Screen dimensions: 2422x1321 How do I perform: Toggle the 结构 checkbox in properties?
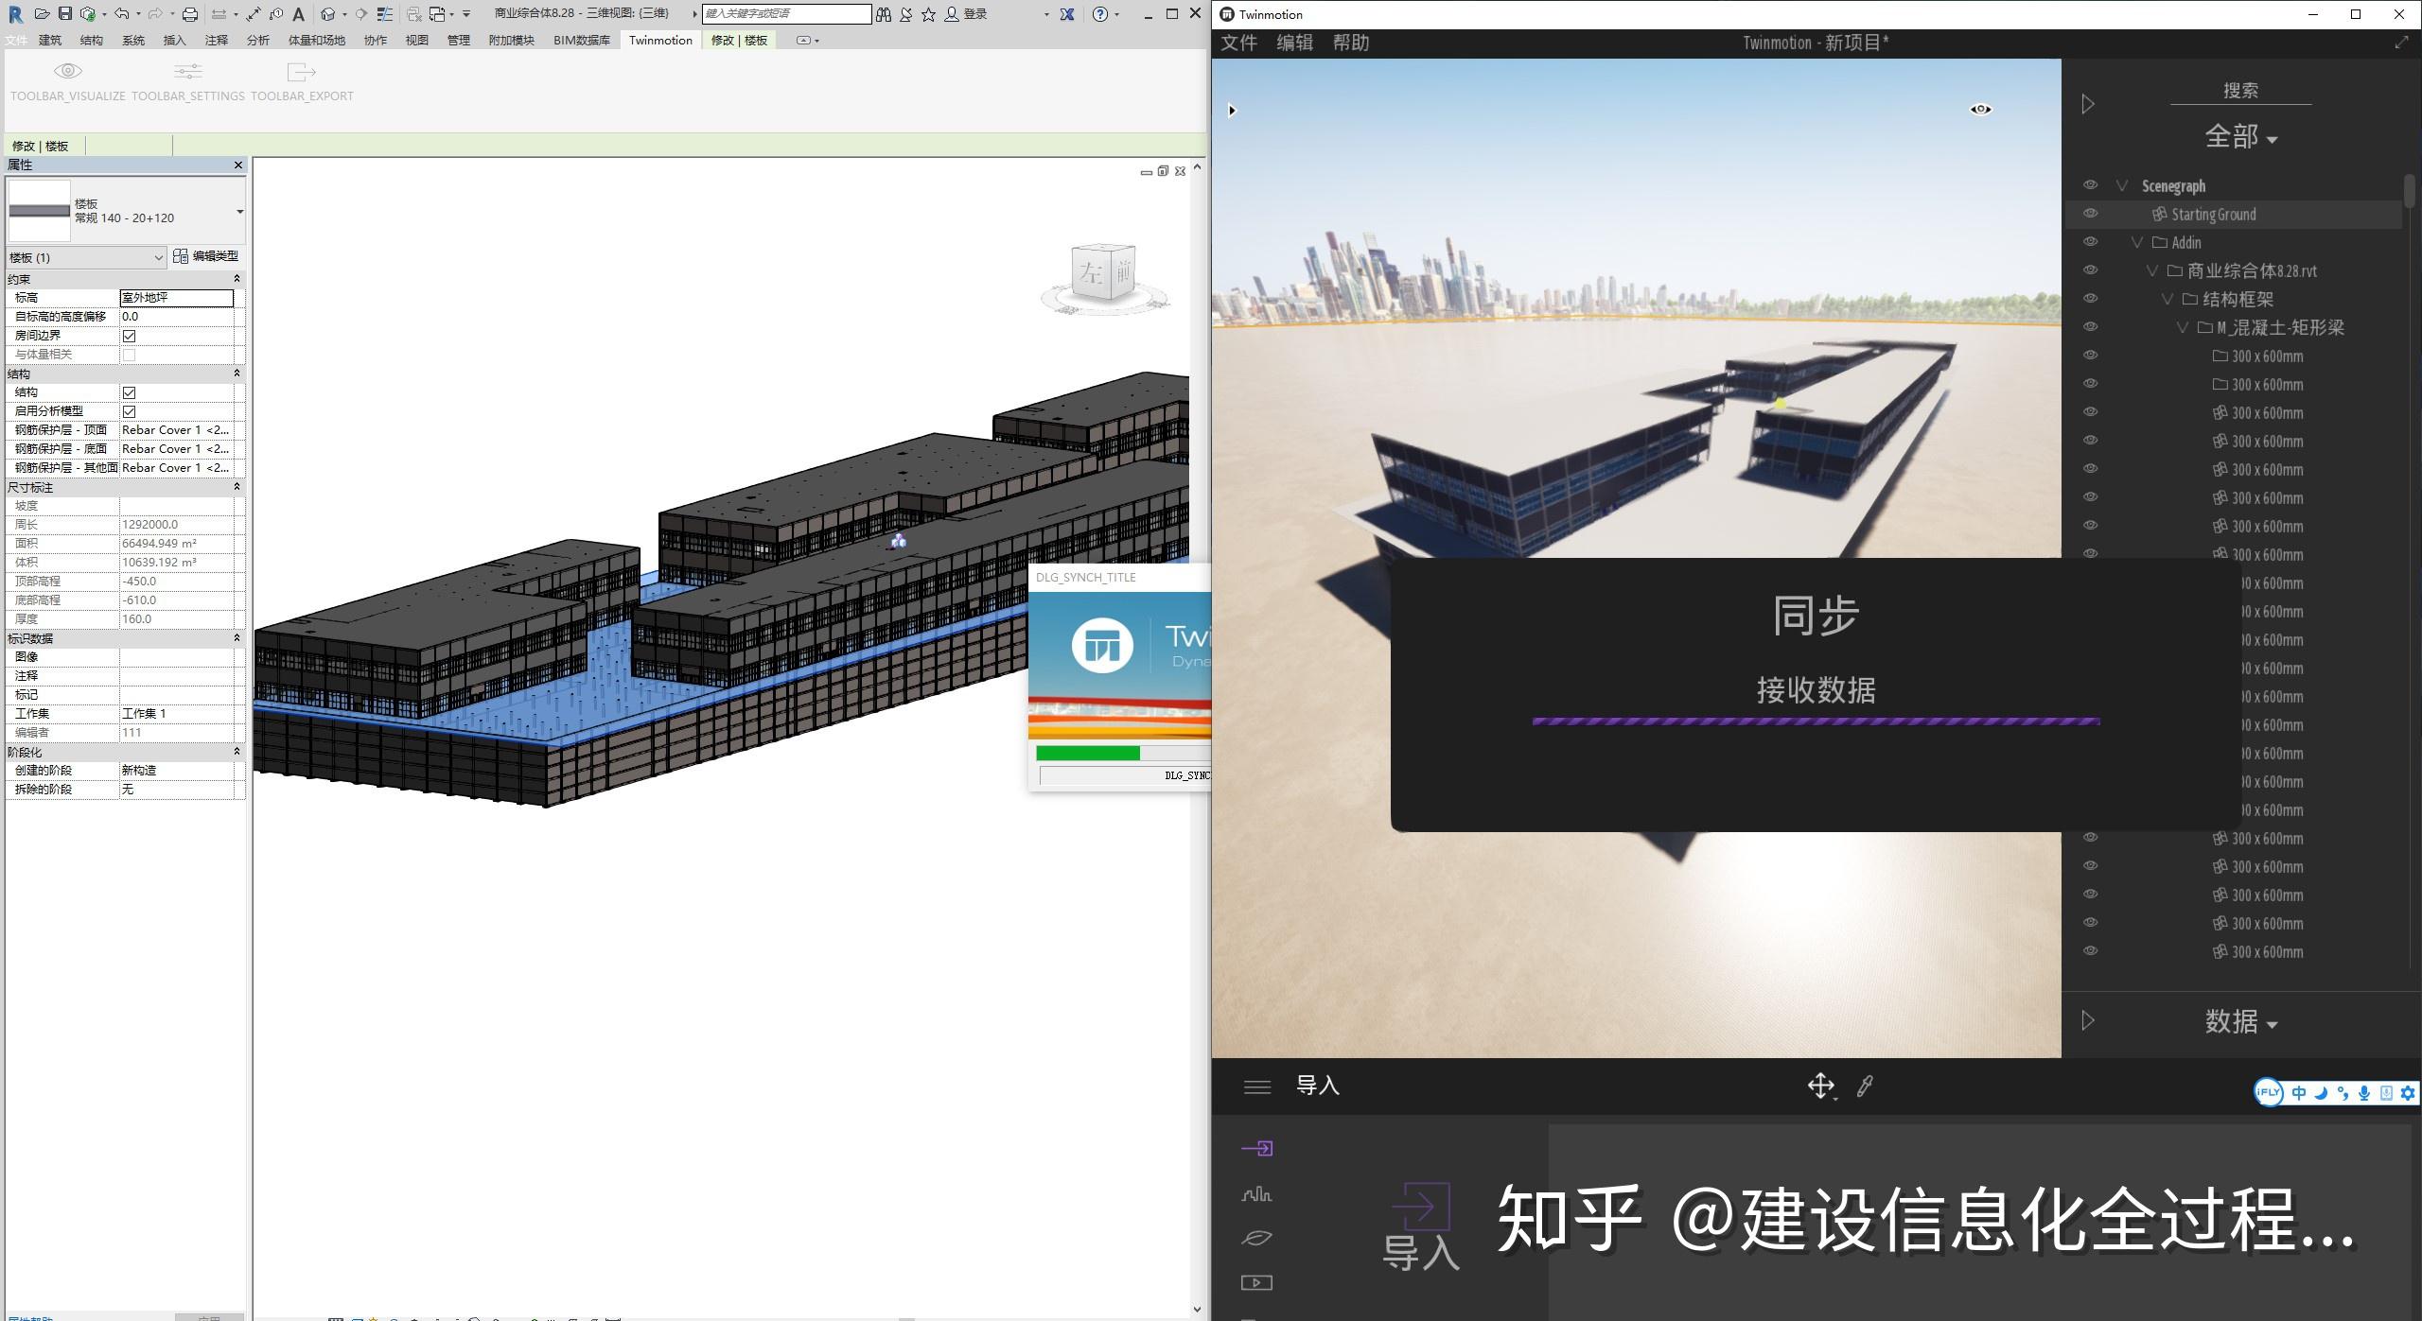(130, 392)
